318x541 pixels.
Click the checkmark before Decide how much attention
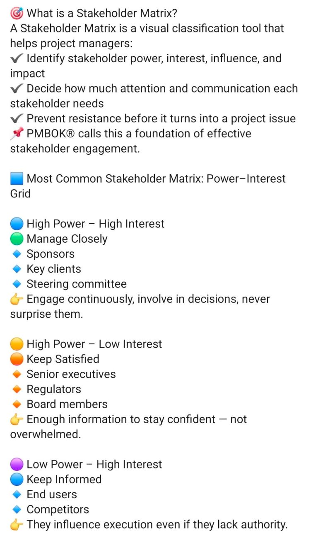tap(17, 88)
